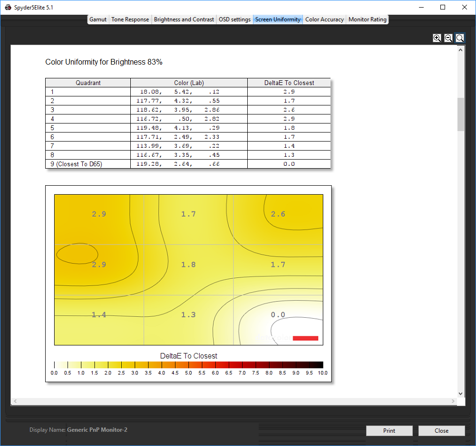Click the horizontal scrollbar left arrow
This screenshot has height=446, width=476.
point(15,401)
